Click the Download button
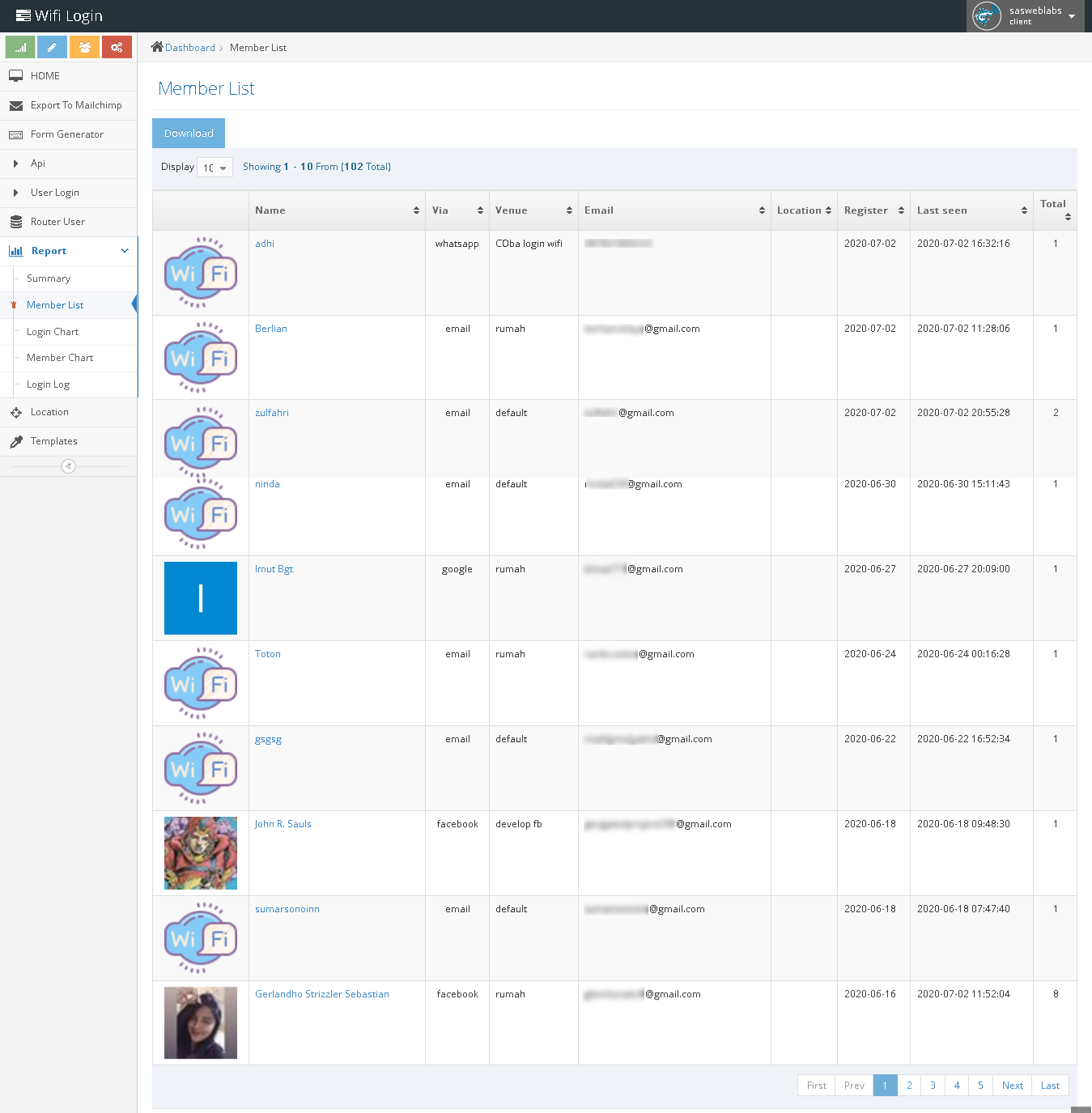Image resolution: width=1092 pixels, height=1113 pixels. [x=189, y=134]
